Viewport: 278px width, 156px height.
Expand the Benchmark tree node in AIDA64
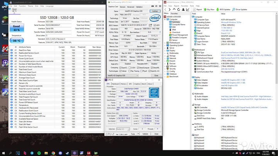pos(165,77)
